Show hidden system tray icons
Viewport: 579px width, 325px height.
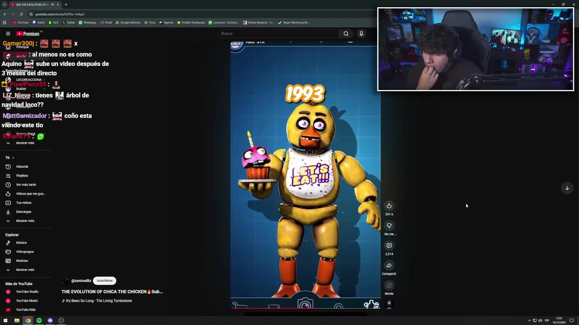click(529, 320)
